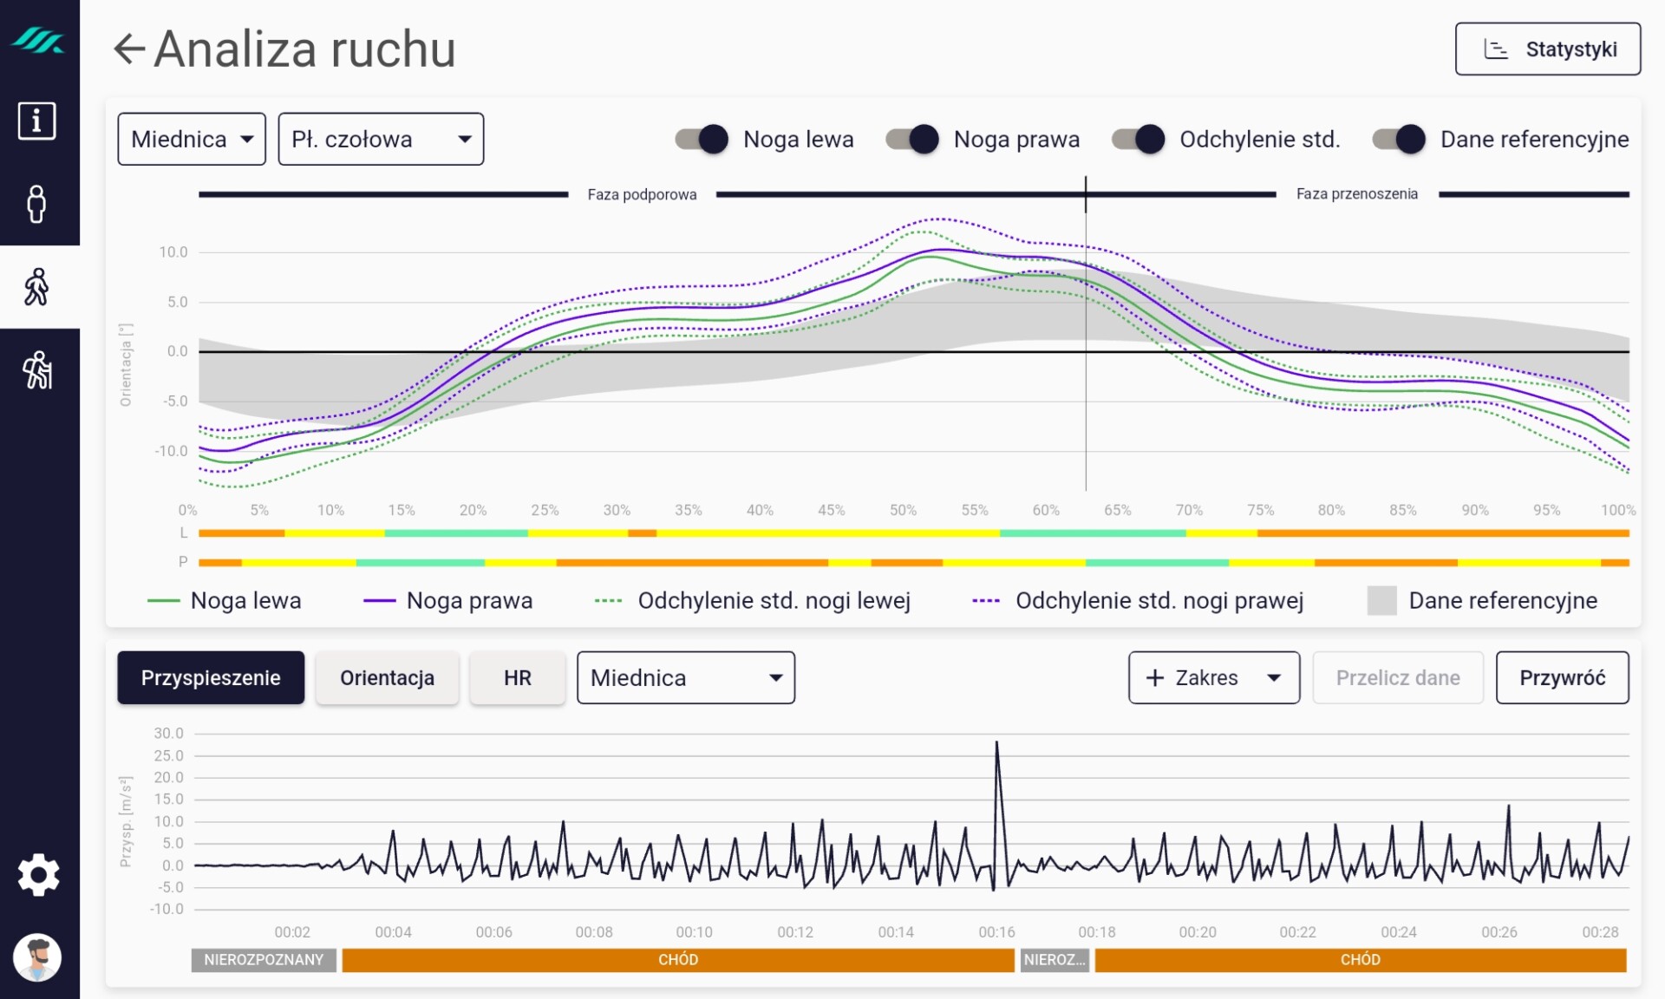Viewport: 1665px width, 999px height.
Task: Disable the Noga prawa switch
Action: [x=912, y=139]
